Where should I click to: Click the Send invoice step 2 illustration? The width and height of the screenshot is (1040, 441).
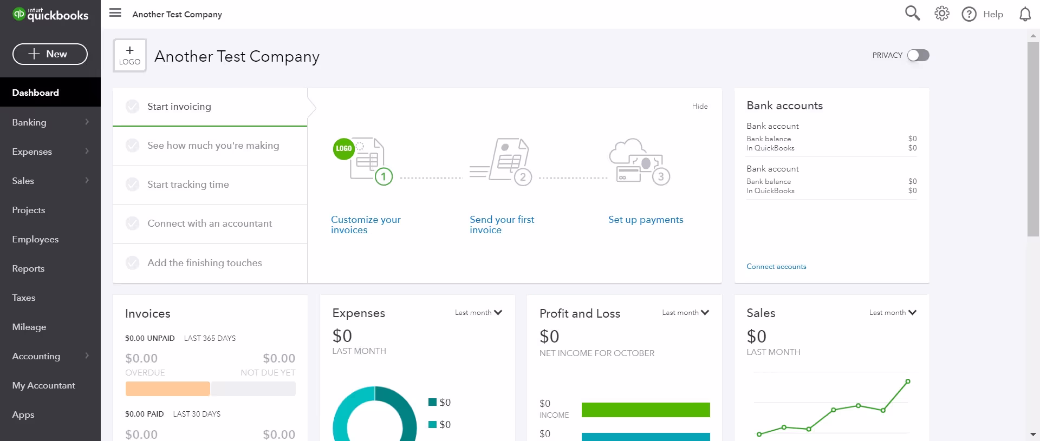pyautogui.click(x=501, y=161)
